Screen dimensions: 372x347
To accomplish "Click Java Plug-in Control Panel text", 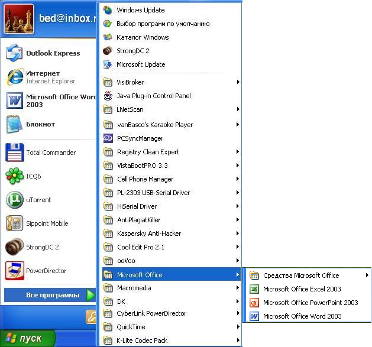I will 154,96.
